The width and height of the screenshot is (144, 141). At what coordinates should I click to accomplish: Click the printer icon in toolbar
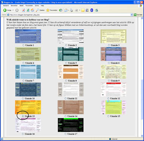click(72, 10)
